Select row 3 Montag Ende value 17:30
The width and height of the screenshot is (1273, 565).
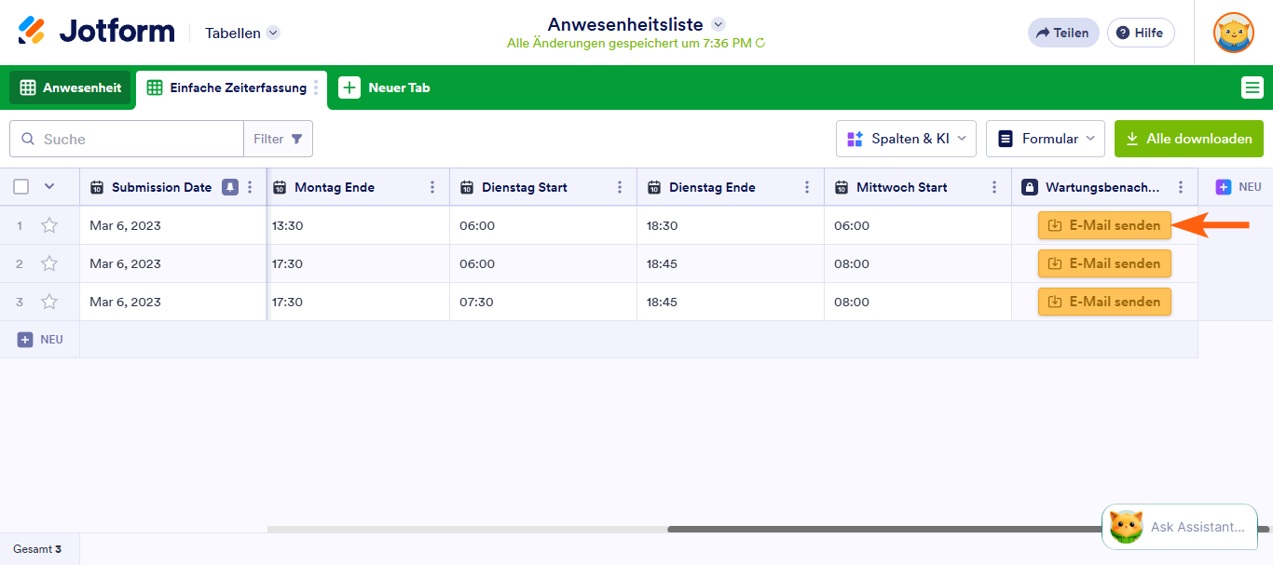[x=358, y=302]
